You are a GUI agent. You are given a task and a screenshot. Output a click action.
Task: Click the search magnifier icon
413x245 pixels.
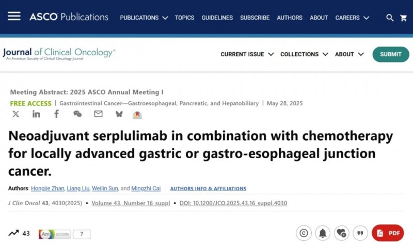pos(390,18)
